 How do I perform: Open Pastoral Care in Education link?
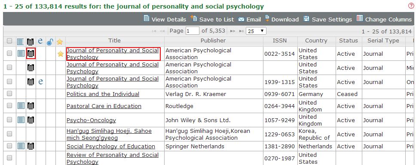(104, 106)
